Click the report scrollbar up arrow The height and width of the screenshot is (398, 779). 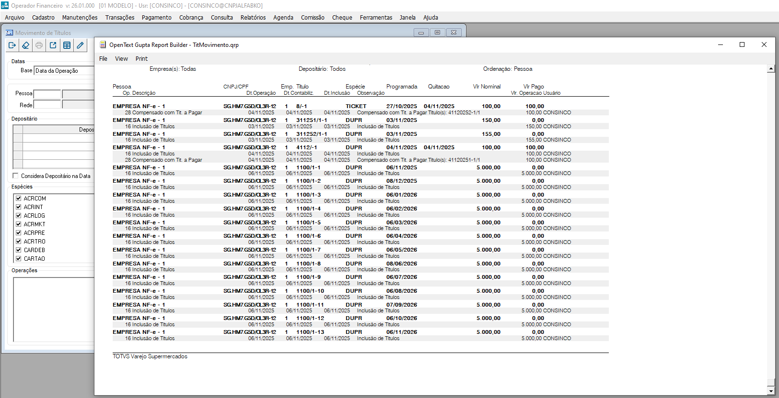click(x=771, y=69)
